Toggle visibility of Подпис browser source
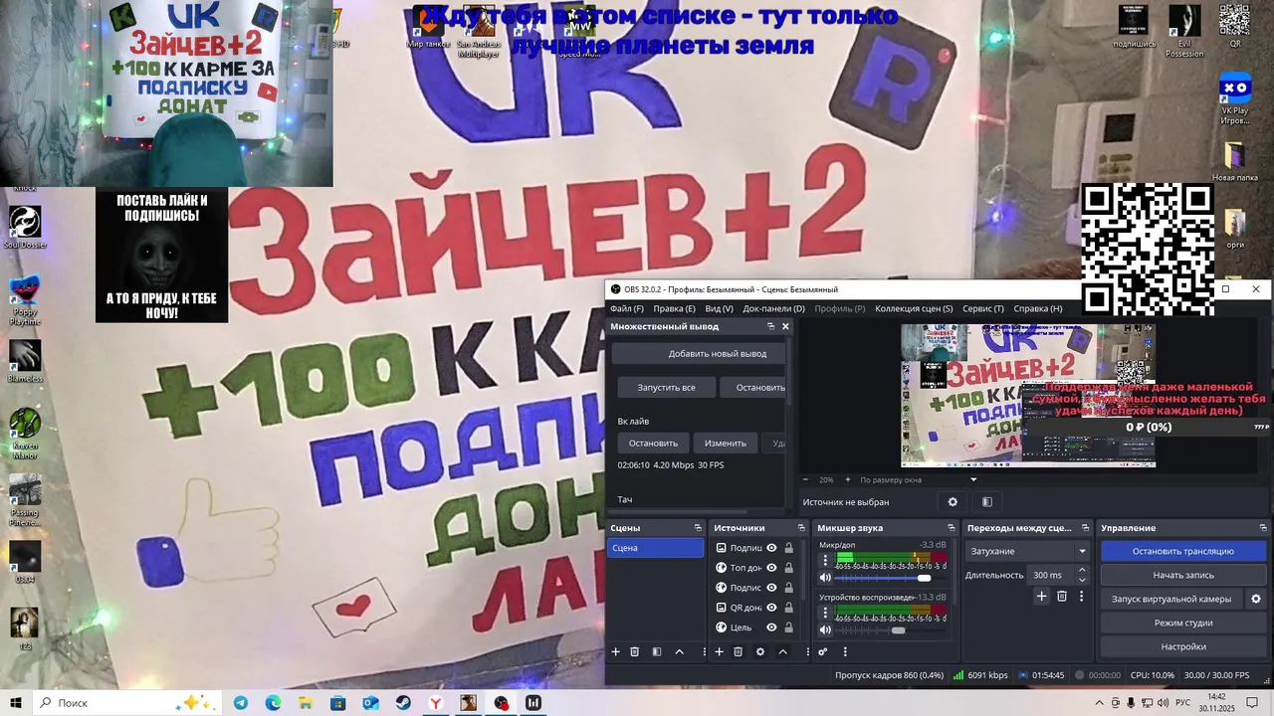The height and width of the screenshot is (716, 1274). [771, 588]
